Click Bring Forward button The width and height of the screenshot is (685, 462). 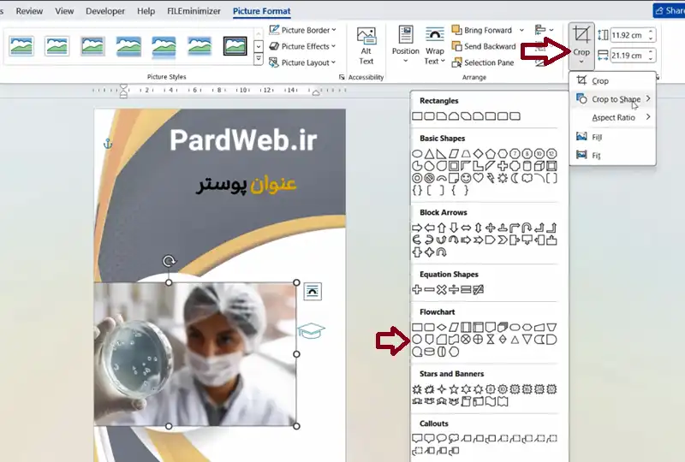coord(482,30)
